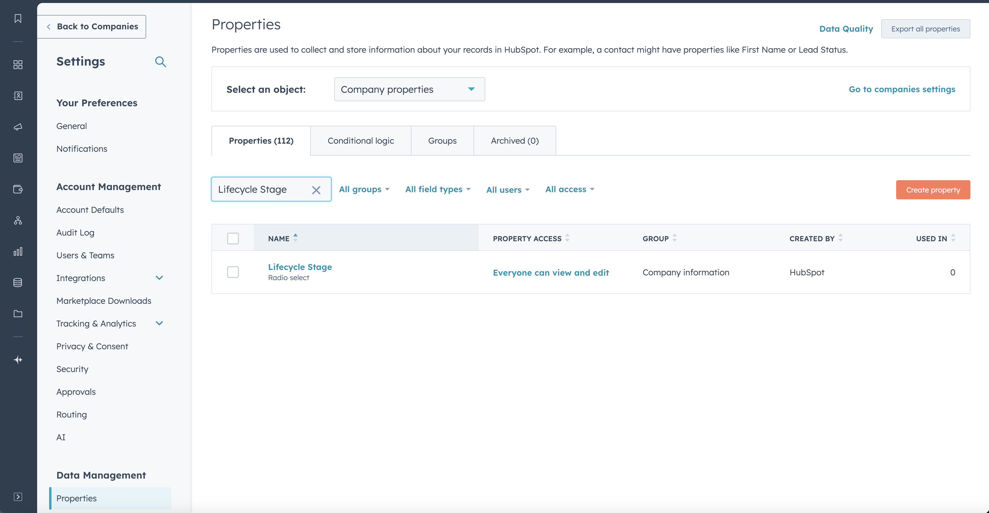The width and height of the screenshot is (989, 513).
Task: Tick the Lifecycle Stage row checkbox
Action: 233,272
